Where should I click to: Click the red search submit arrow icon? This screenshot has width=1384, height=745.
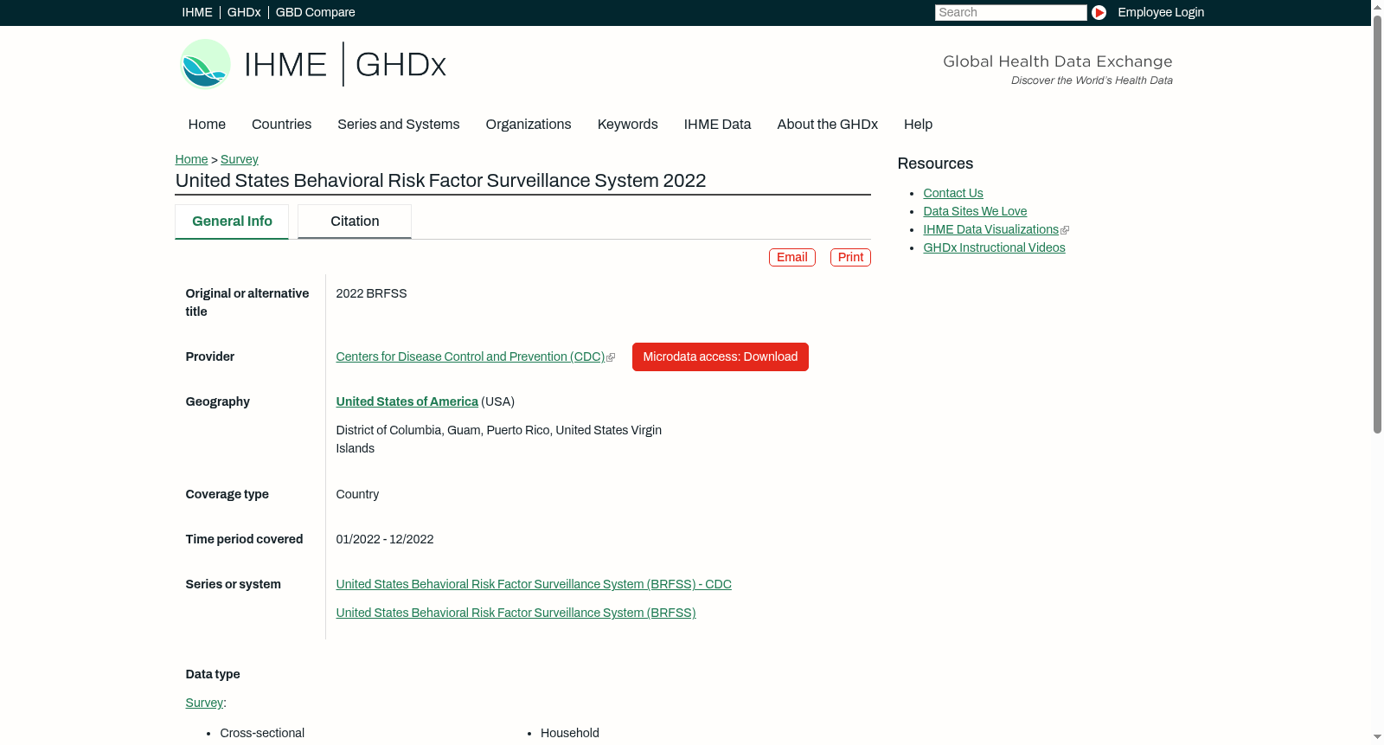(x=1099, y=12)
